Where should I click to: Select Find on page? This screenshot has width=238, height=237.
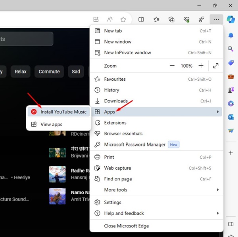(157, 179)
